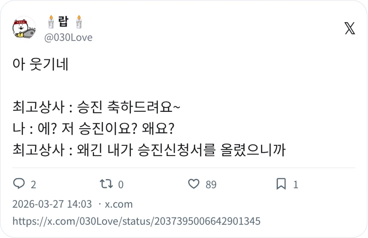Click the reply speech bubble icon
The height and width of the screenshot is (238, 368).
(x=19, y=184)
